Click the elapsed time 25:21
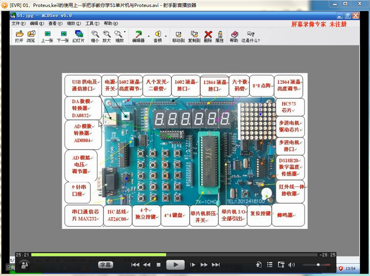Viewport: 370px width, 276px height. [22, 255]
